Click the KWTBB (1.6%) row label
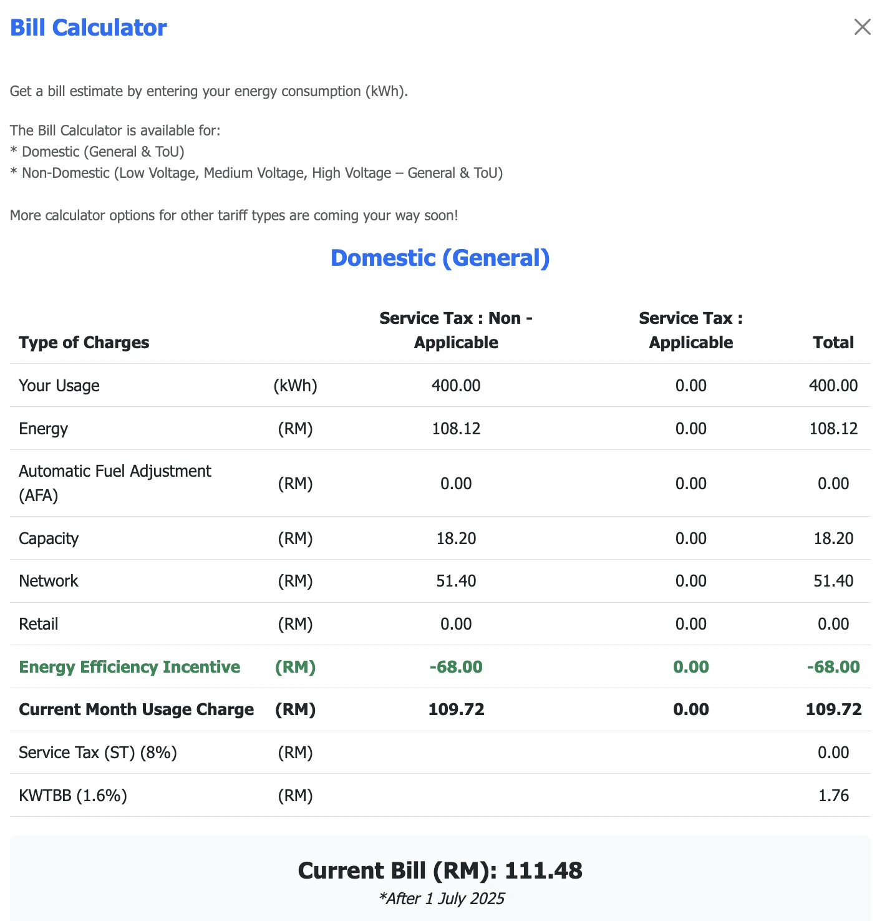Image resolution: width=882 pixels, height=921 pixels. pyautogui.click(x=73, y=796)
